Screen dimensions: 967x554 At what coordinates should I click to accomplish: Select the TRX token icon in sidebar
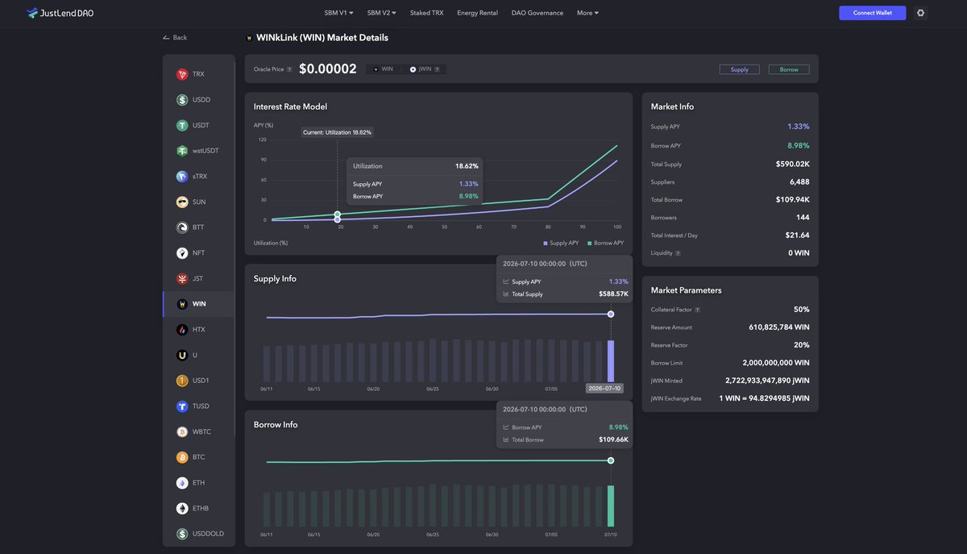(182, 74)
